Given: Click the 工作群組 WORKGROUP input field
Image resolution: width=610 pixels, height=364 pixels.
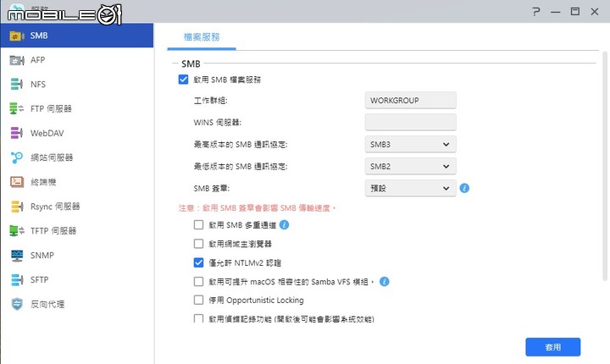Looking at the screenshot, I should (x=410, y=101).
